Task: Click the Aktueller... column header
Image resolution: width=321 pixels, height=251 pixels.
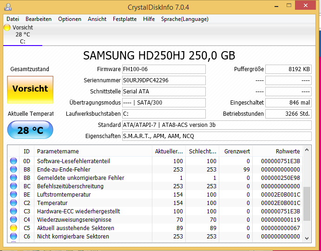Action: tap(169, 152)
